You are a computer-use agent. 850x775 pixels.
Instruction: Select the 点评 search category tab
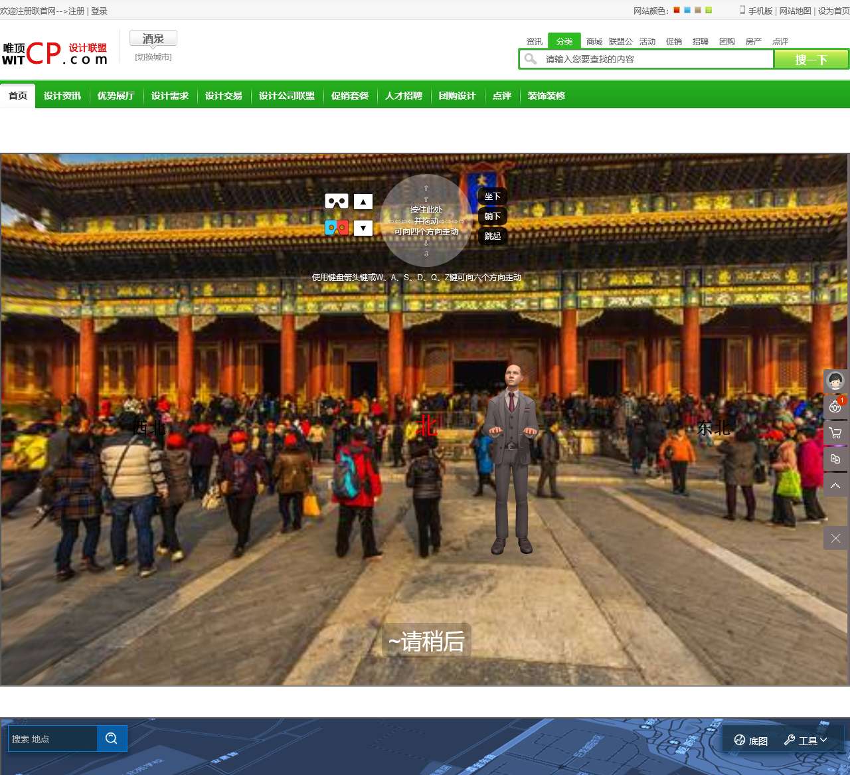coord(780,41)
